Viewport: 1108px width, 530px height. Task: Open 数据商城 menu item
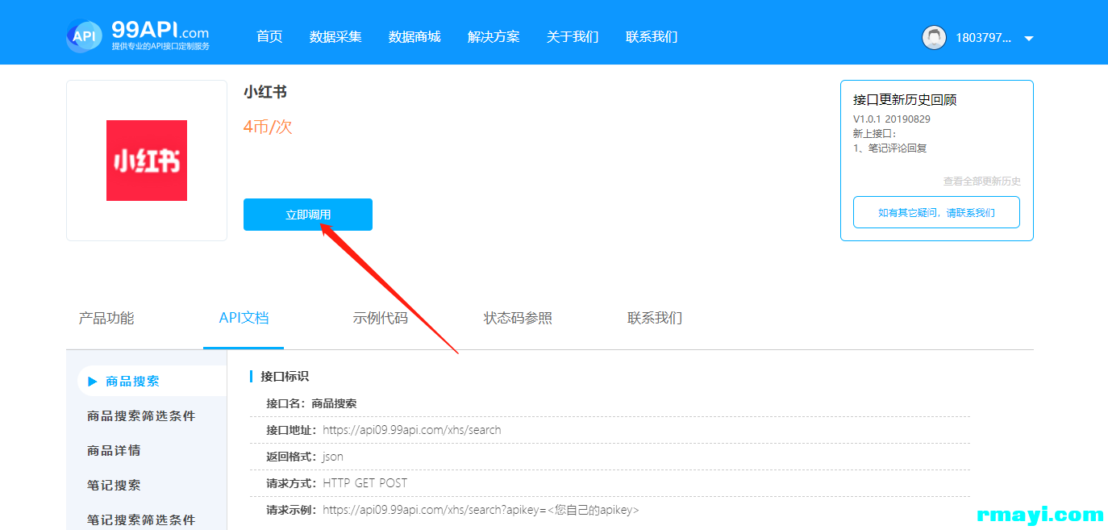coord(414,36)
